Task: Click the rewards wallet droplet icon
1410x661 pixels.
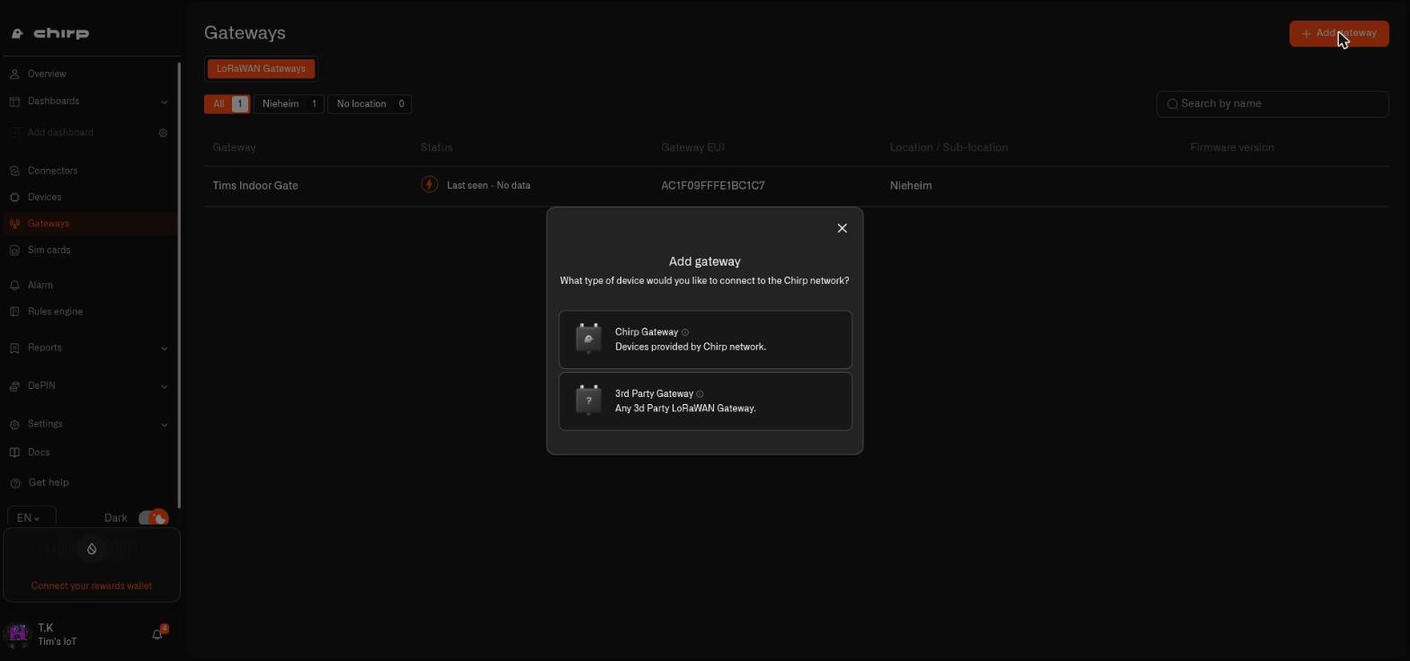Action: click(92, 549)
